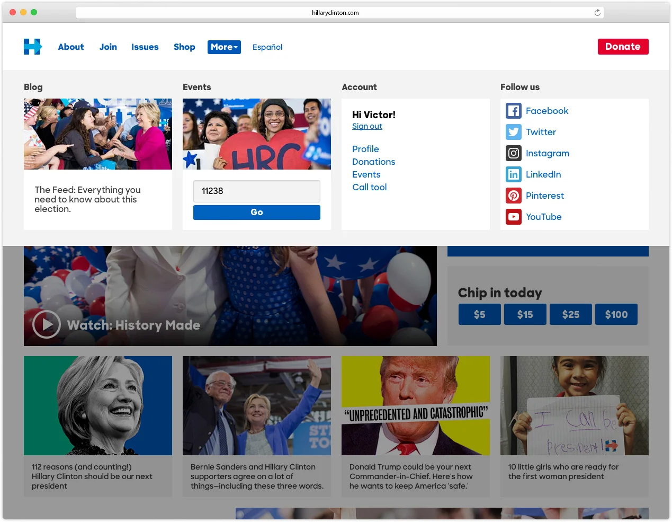Read Donald Trump Commander-in-Chief headline

coord(411,476)
